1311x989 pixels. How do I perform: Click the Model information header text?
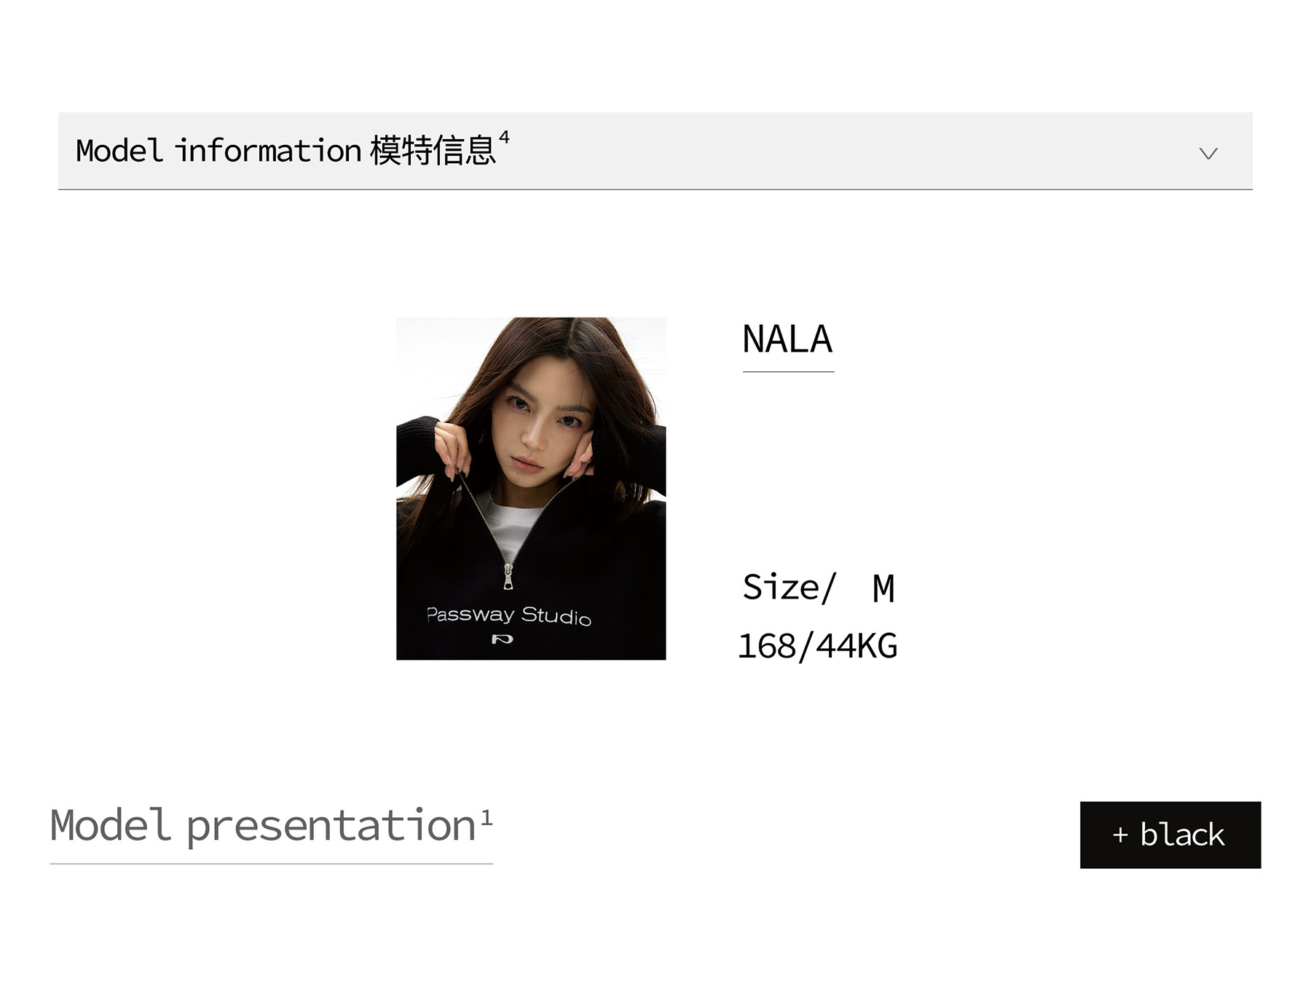point(219,151)
